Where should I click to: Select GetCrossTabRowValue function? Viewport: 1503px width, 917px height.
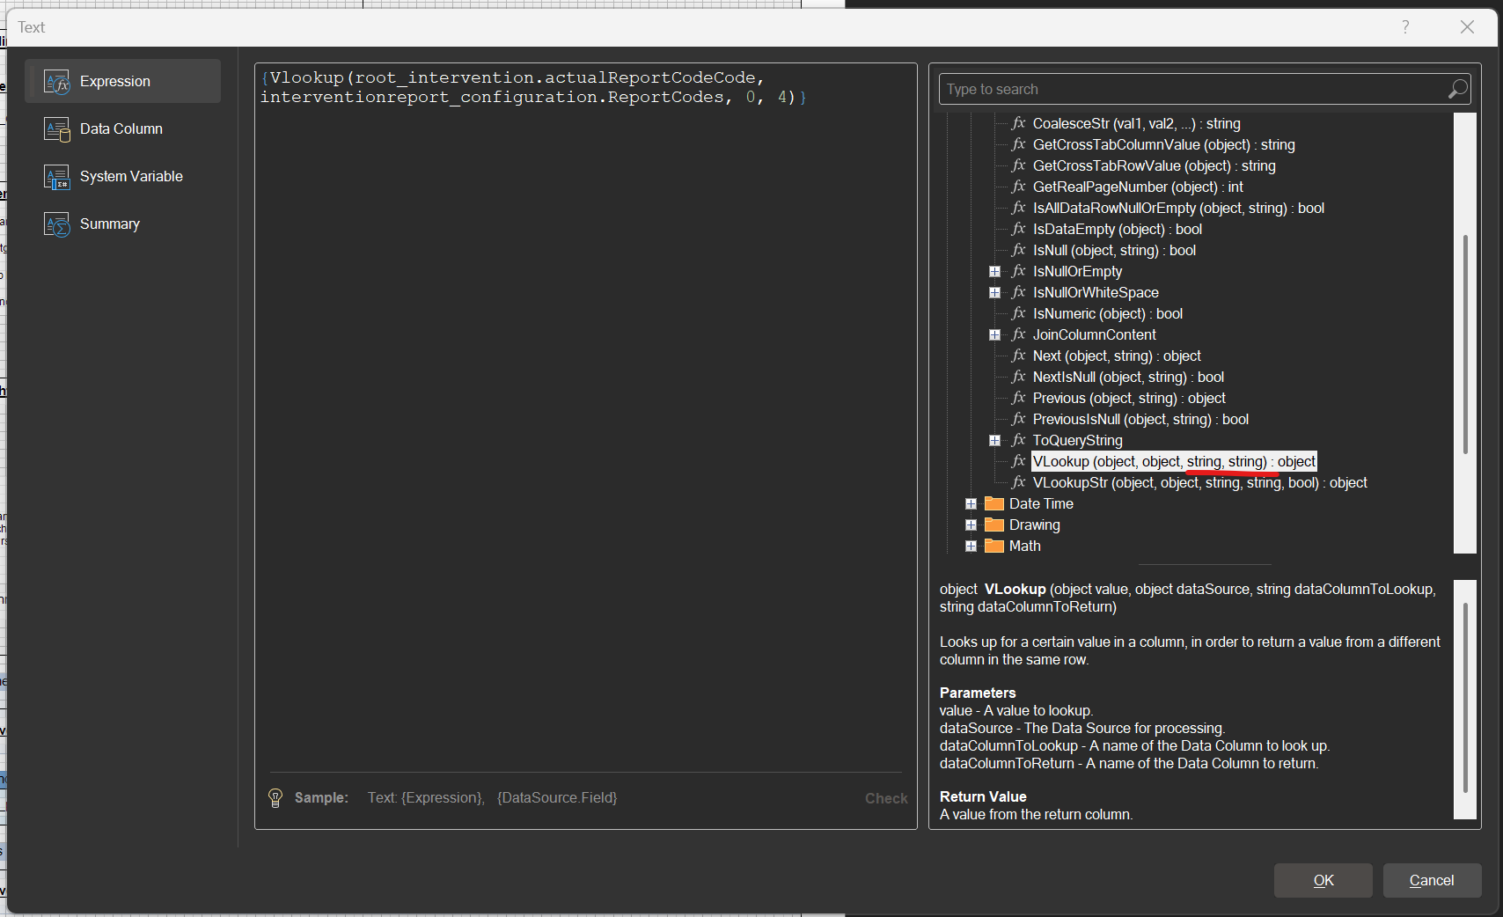1154,165
